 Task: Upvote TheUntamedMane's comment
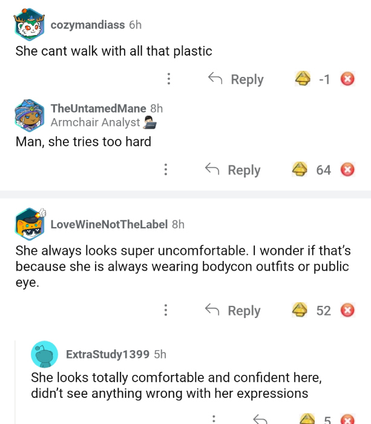coord(298,170)
